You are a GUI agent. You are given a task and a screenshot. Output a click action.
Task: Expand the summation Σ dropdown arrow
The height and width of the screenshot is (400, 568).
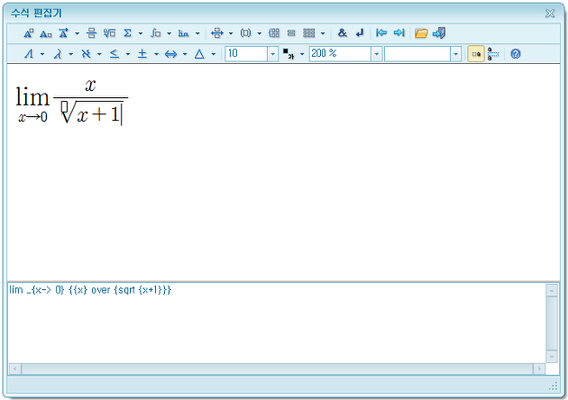(x=141, y=33)
